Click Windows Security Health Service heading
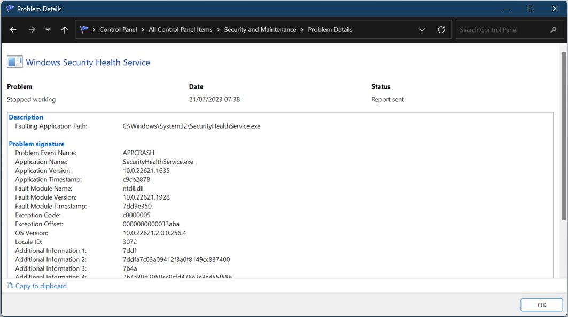Viewport: 568px width, 317px height. pos(88,62)
